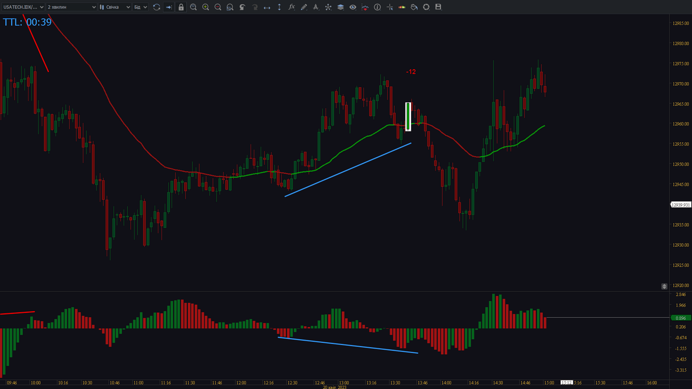
Task: Toggle the eye visibility icon
Action: 353,7
